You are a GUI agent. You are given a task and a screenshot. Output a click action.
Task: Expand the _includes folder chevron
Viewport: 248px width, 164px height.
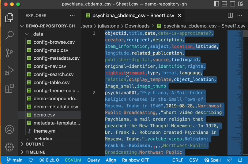[27, 139]
